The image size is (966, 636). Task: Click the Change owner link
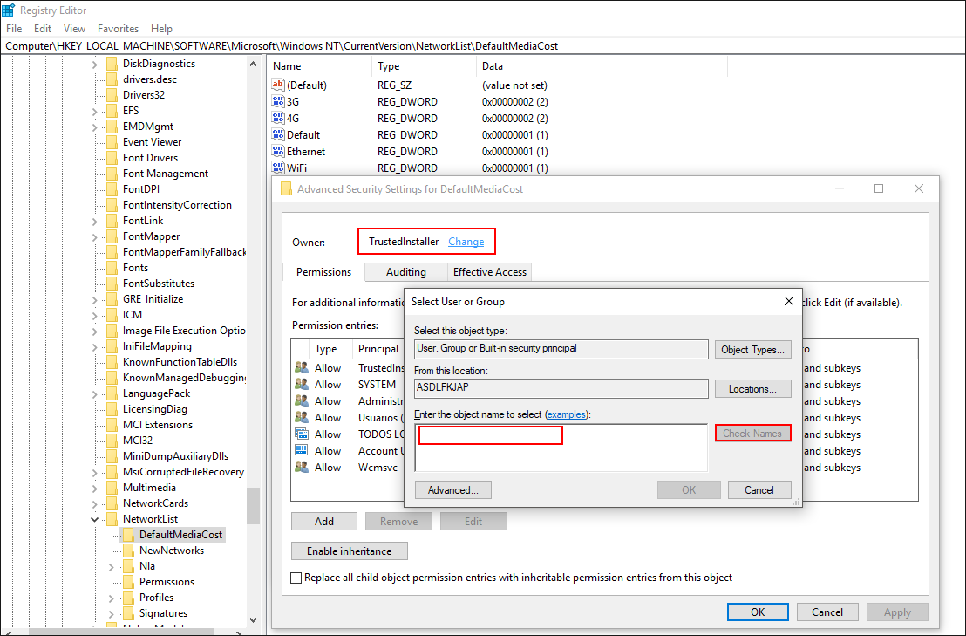coord(466,242)
